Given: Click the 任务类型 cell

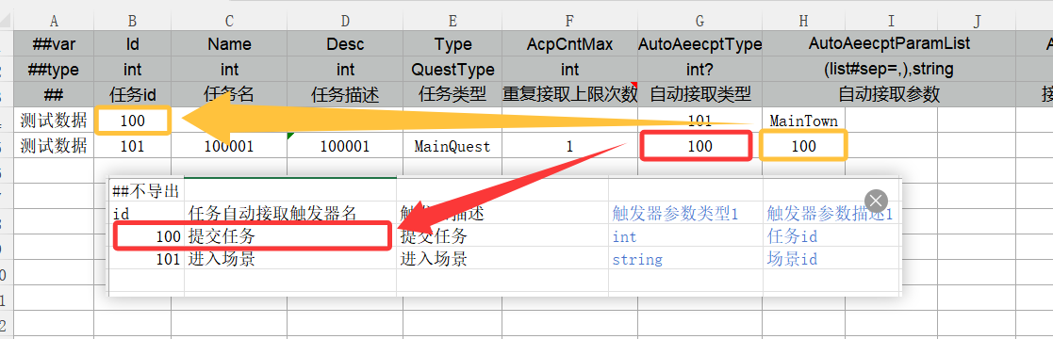Looking at the screenshot, I should (452, 95).
